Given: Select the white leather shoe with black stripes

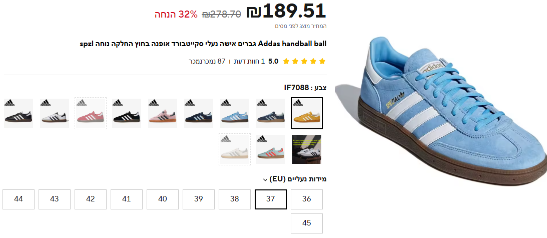Looking at the screenshot, I should coord(55,113).
